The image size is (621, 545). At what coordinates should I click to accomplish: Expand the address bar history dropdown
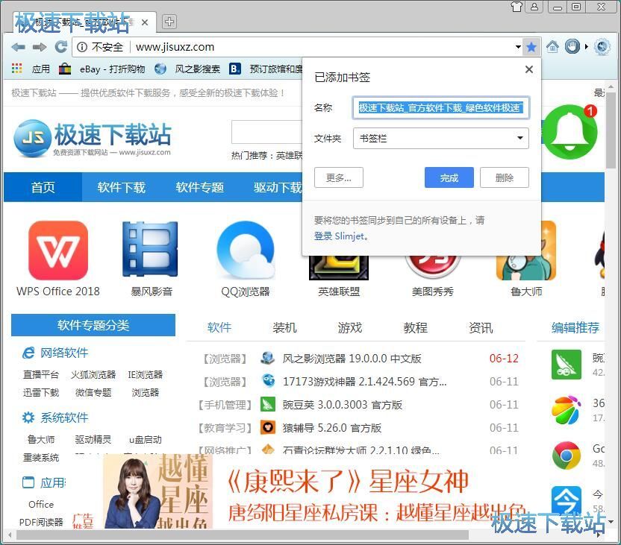coord(518,47)
